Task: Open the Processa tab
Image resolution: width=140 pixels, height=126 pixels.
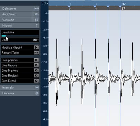Action: click(x=20, y=93)
